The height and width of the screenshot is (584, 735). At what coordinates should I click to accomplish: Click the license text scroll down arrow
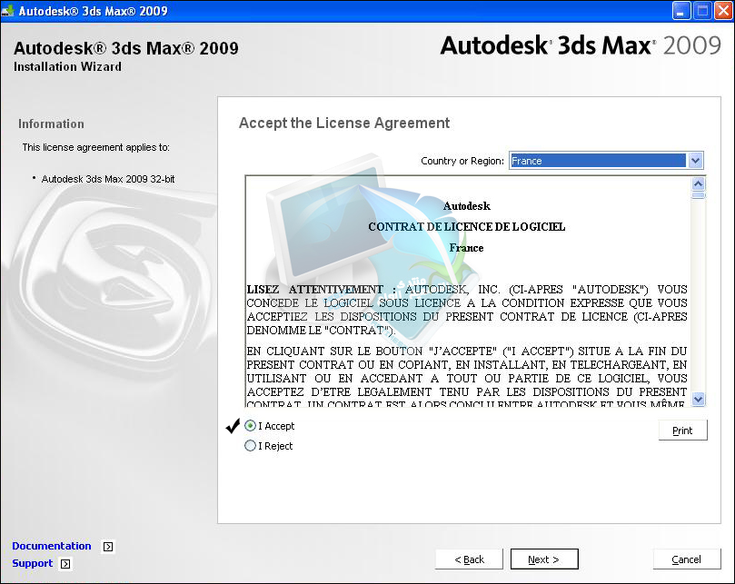tap(699, 399)
